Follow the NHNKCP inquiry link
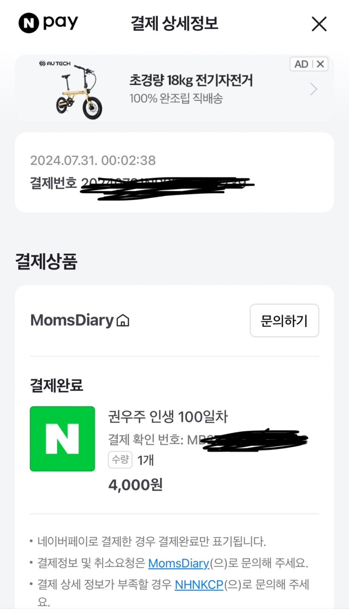The height and width of the screenshot is (609, 349). (199, 585)
